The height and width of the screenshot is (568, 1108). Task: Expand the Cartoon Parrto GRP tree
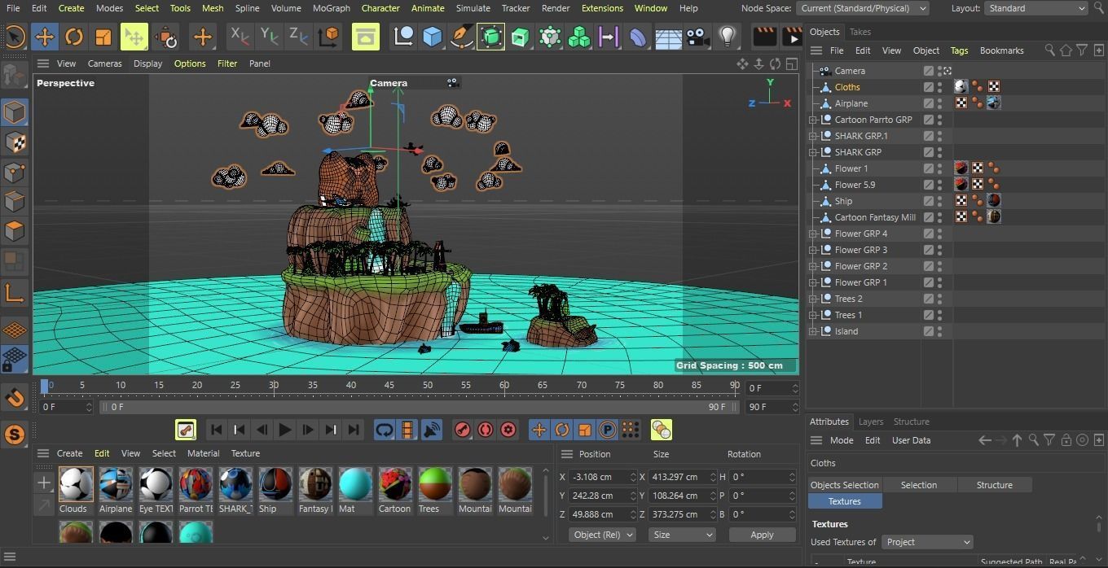pos(812,120)
